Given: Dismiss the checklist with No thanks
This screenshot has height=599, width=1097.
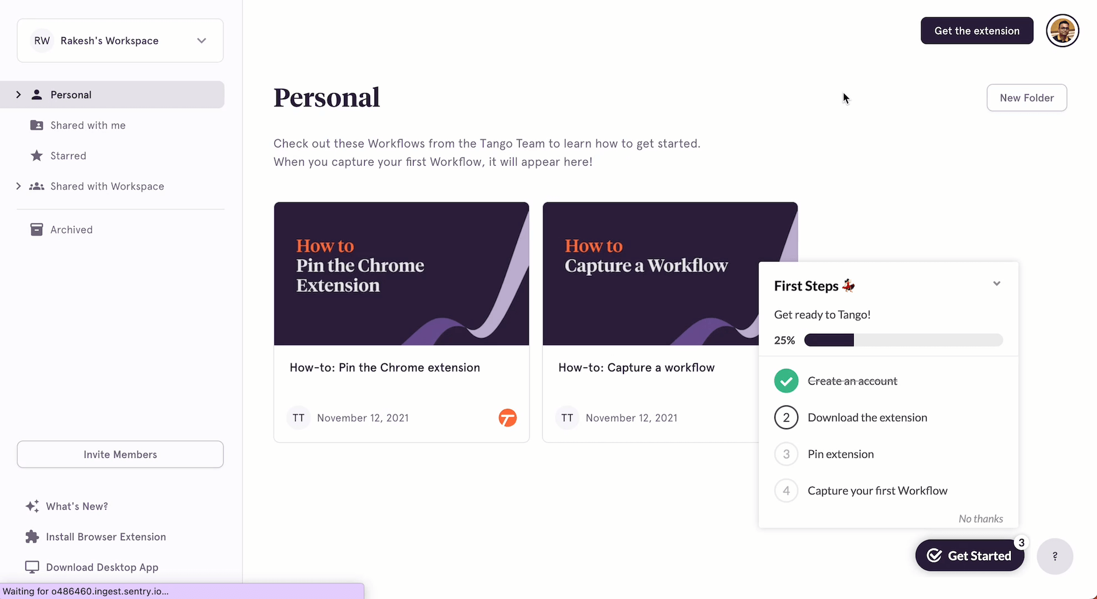Looking at the screenshot, I should (x=980, y=518).
